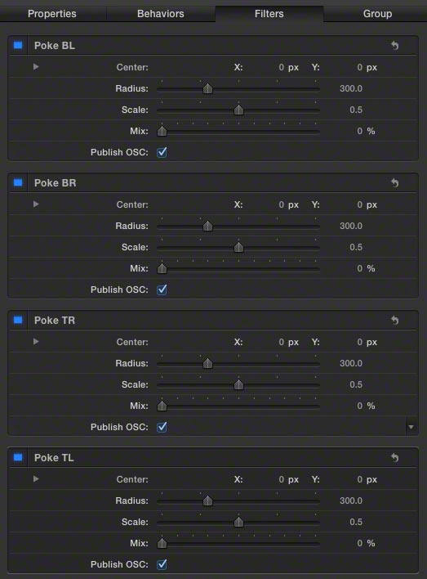427x579 pixels.
Task: Click Poke BR Center X value field
Action: pos(281,204)
